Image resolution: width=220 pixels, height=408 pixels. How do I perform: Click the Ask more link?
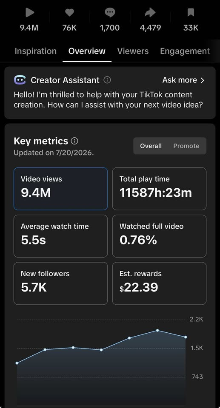click(x=180, y=80)
